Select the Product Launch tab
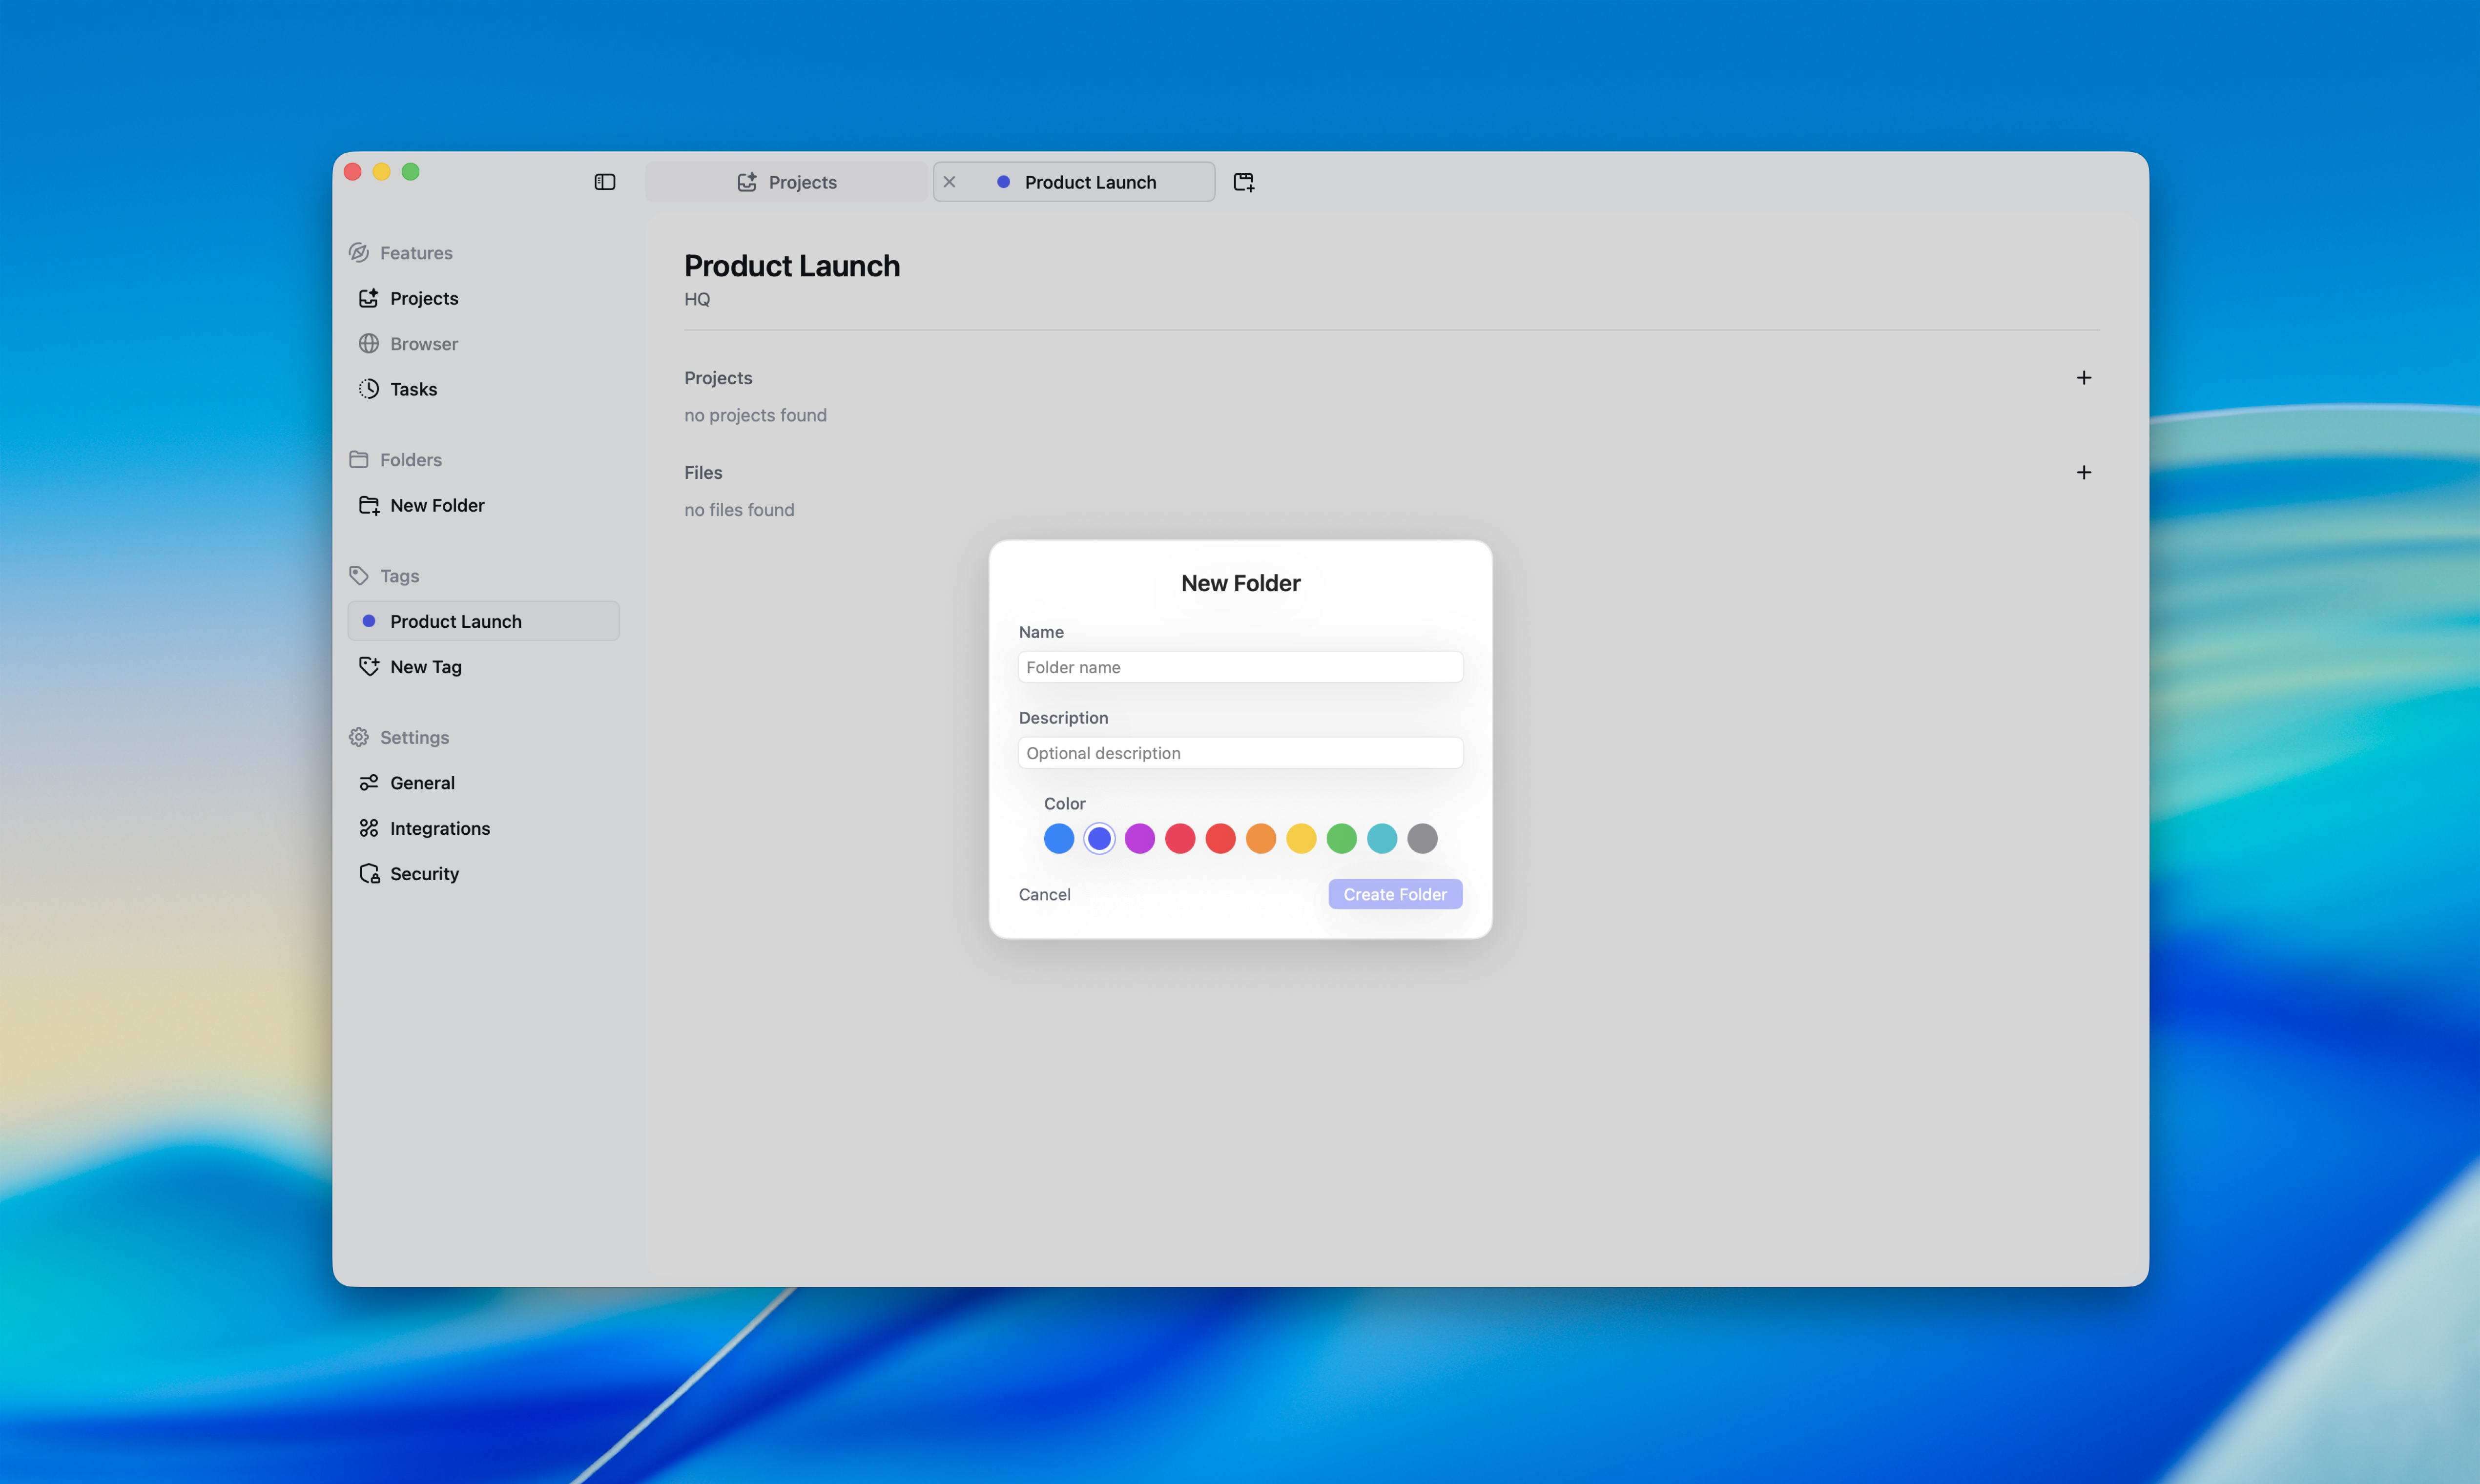 [x=1074, y=182]
